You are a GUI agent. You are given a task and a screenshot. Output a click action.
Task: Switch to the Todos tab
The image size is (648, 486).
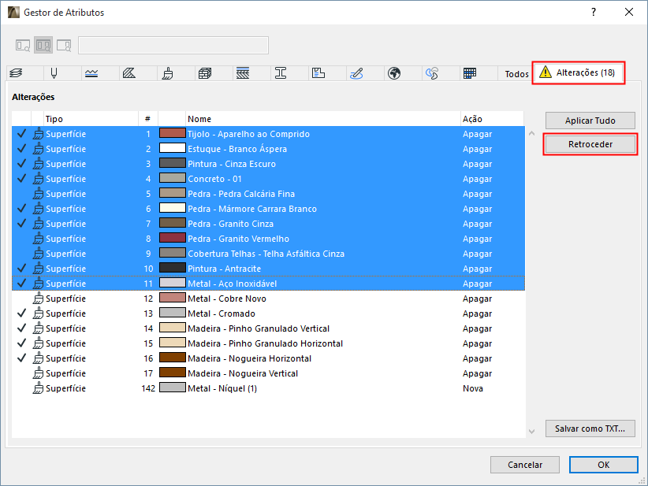516,74
